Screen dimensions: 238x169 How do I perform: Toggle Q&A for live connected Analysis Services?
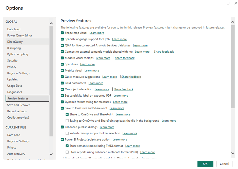[62, 45]
